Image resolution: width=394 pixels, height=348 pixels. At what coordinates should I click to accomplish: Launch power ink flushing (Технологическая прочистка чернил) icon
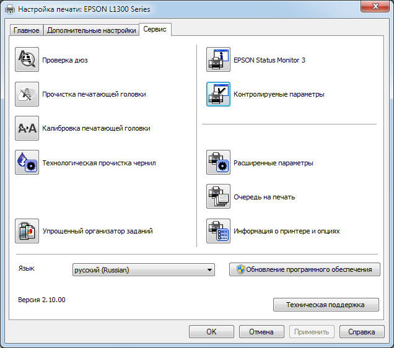point(27,162)
